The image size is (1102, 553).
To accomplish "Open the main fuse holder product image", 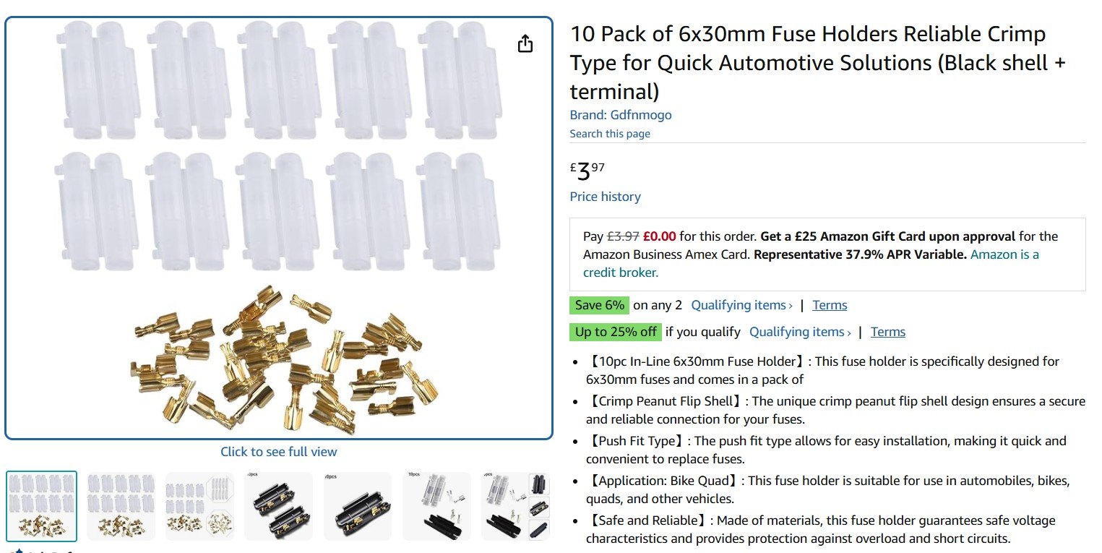I will tap(279, 228).
